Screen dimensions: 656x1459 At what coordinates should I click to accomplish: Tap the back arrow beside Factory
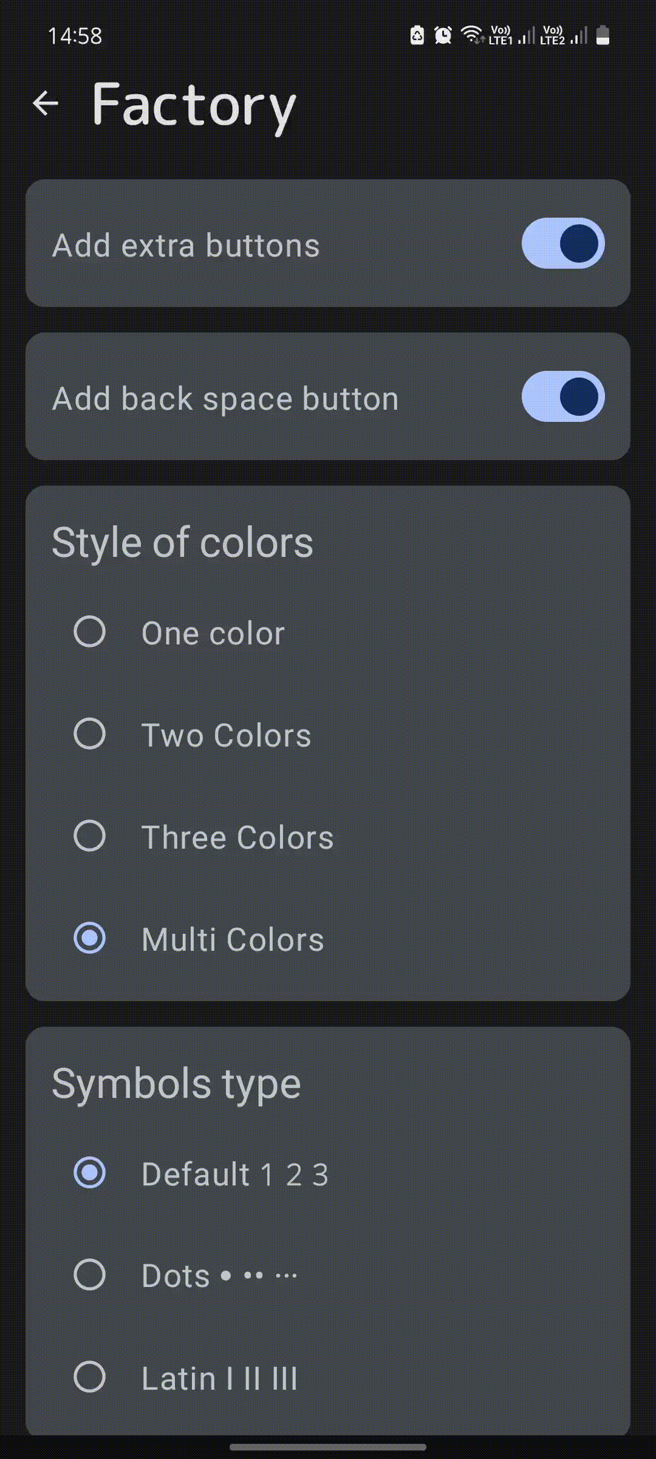[x=46, y=103]
